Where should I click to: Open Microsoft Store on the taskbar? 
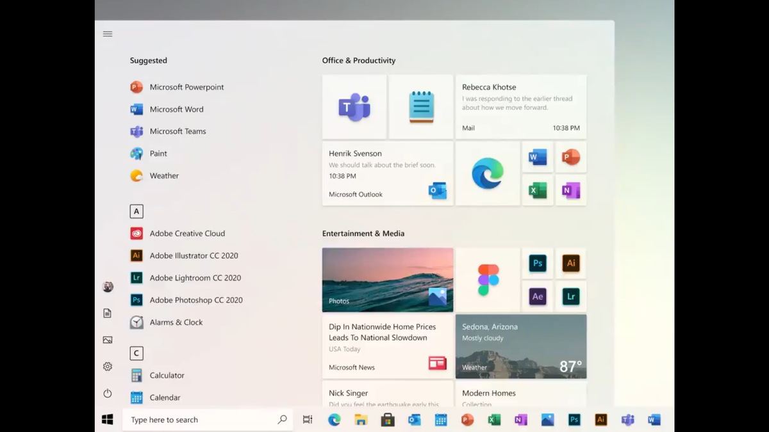[388, 420]
